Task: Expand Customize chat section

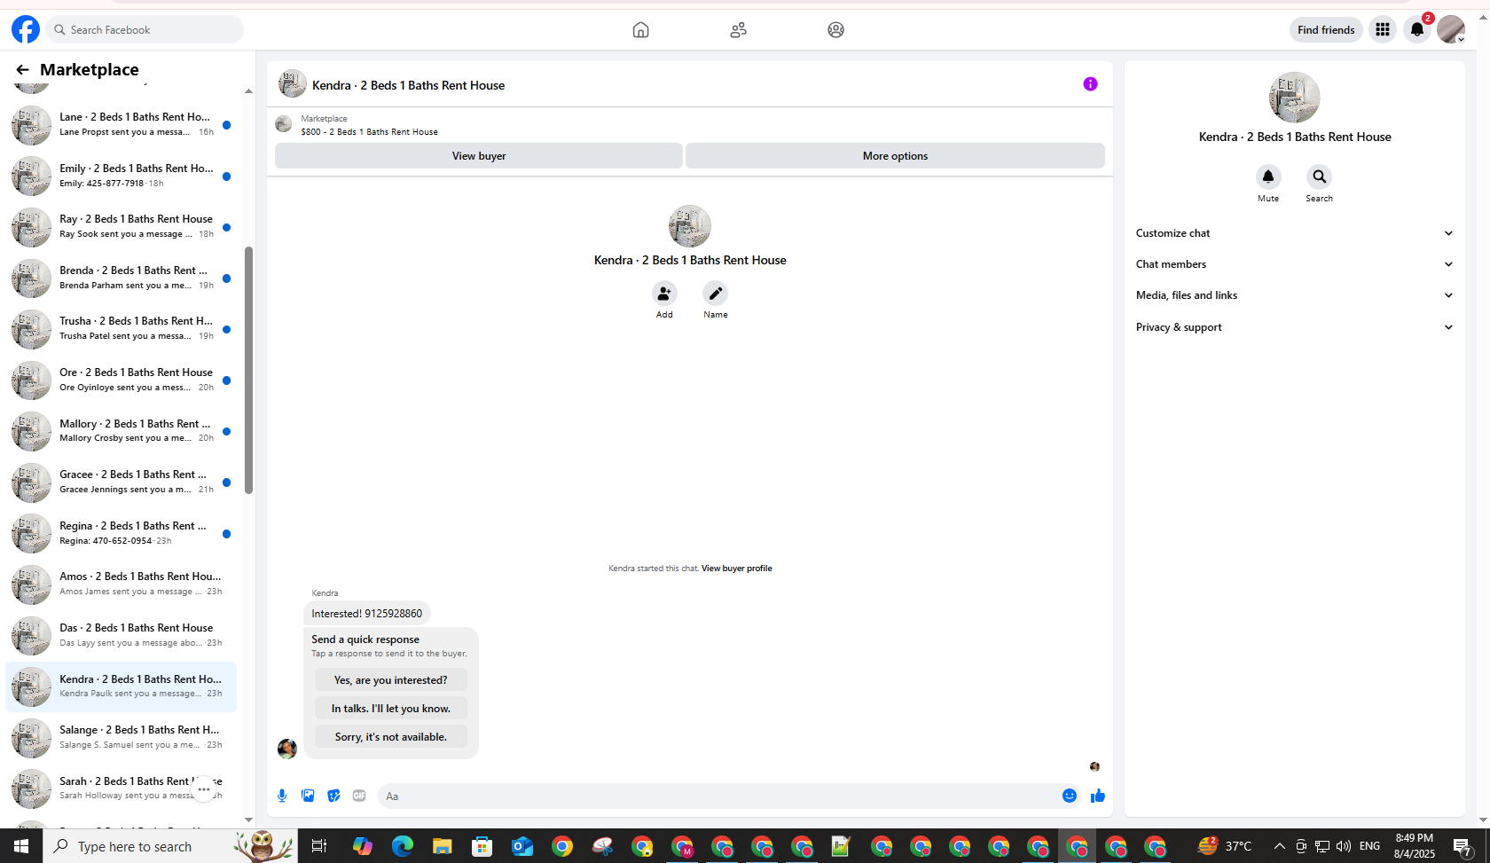Action: point(1295,233)
